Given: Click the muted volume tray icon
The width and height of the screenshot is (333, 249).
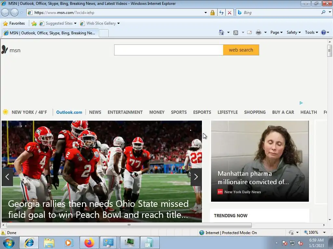Looking at the screenshot, I should [x=300, y=243].
